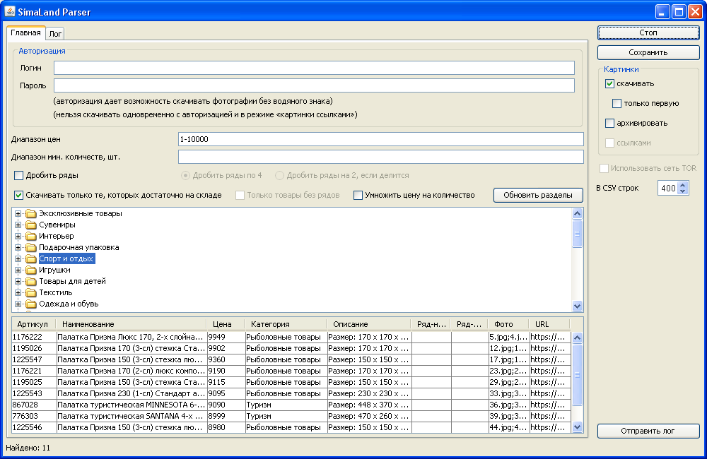
Task: Click price cell 8999
Action: coord(226,416)
